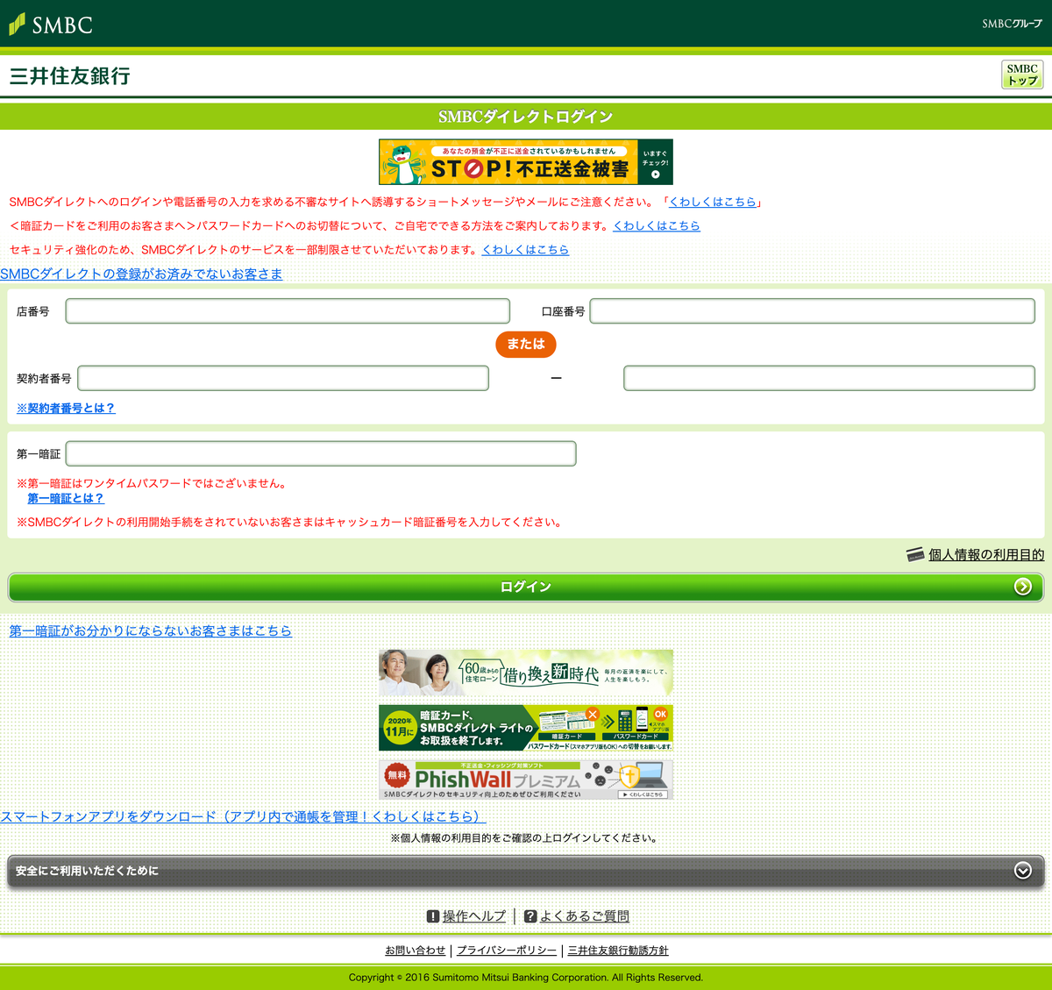
Task: Open プライバシーポリシー footer link
Action: 507,951
